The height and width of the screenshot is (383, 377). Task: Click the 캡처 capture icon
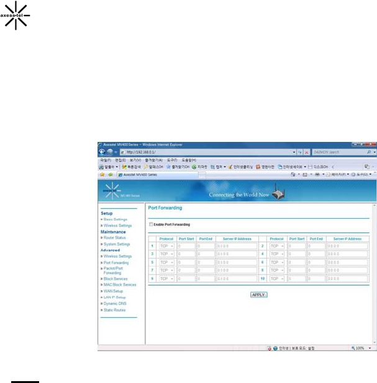pos(213,167)
